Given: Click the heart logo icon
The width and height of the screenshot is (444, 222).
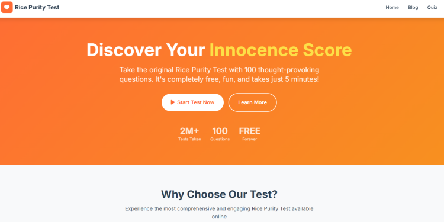Looking at the screenshot, I should pos(7,7).
